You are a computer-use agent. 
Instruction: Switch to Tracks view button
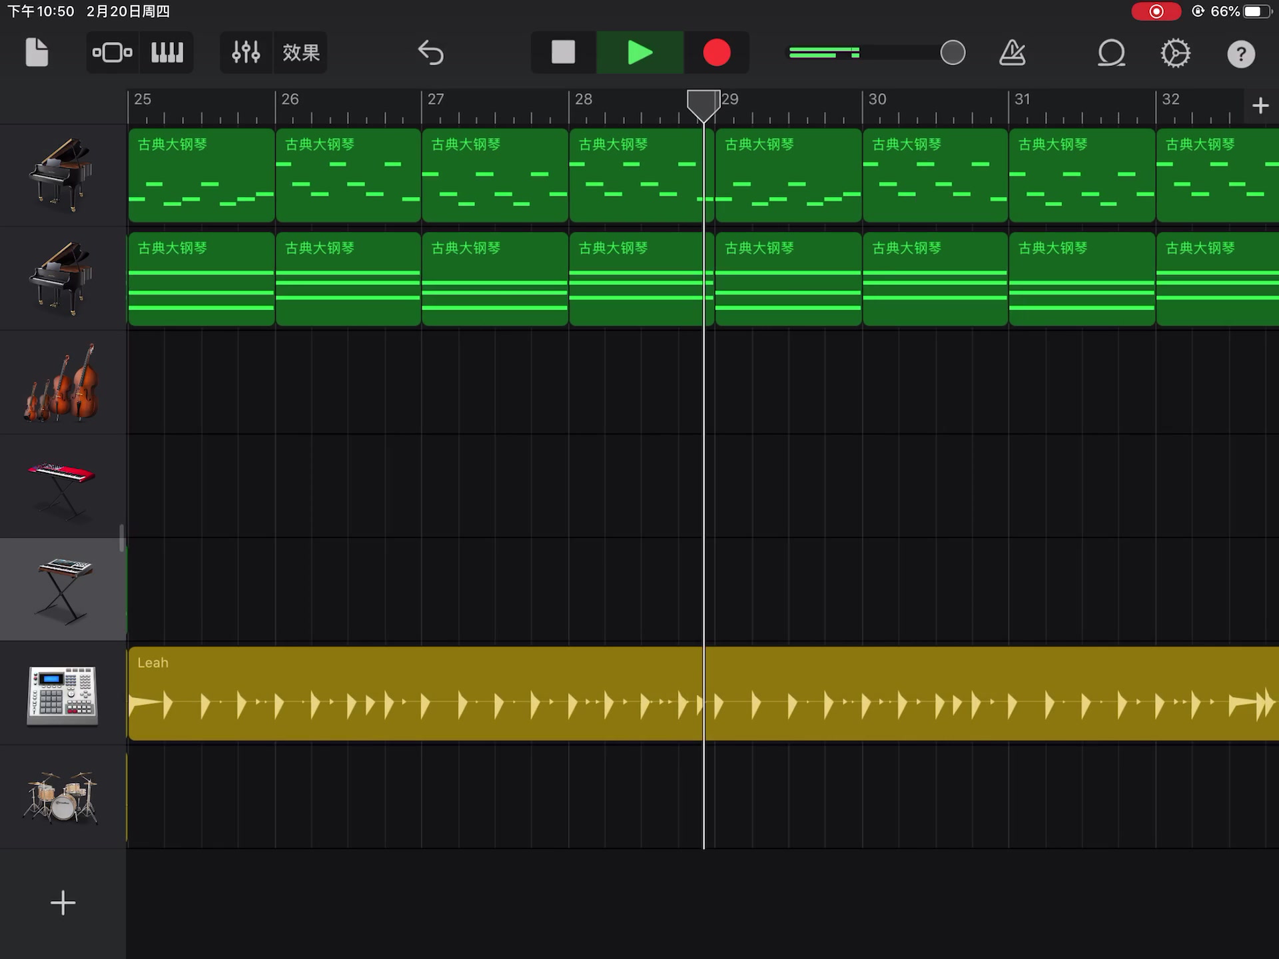coord(113,53)
